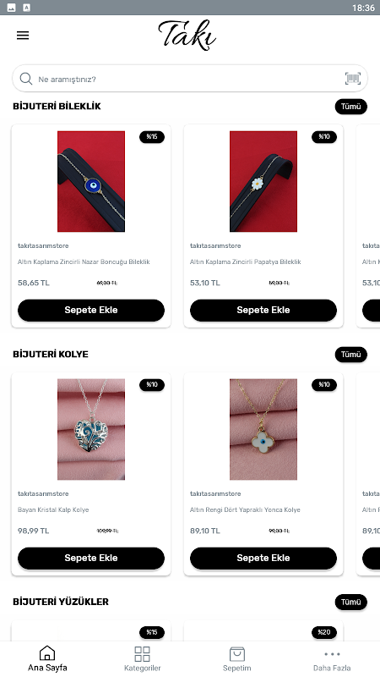Open the hamburger menu
This screenshot has height=677, width=380.
click(23, 36)
